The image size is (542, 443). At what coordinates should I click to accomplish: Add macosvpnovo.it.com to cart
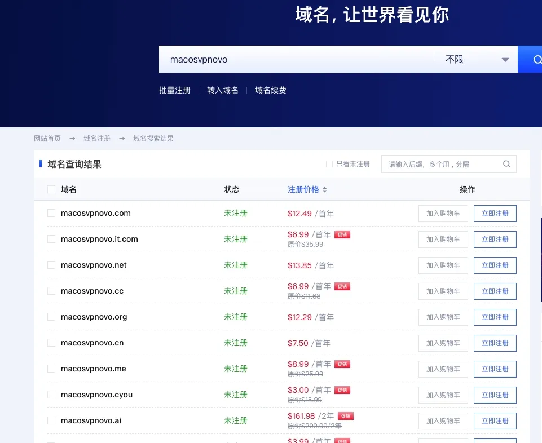pyautogui.click(x=443, y=240)
